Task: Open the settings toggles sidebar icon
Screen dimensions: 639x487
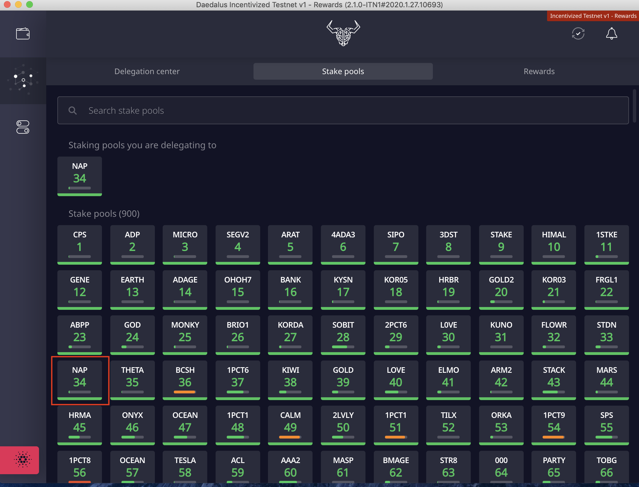Action: (23, 127)
